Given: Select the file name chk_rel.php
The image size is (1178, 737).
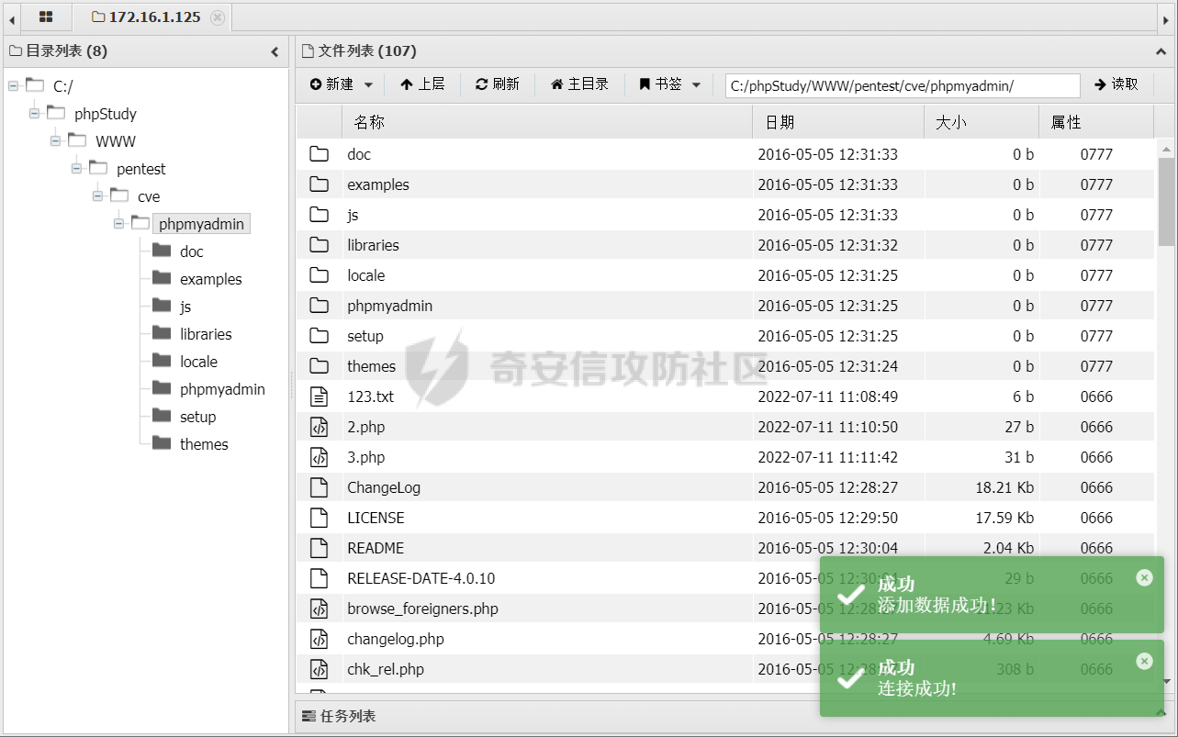Looking at the screenshot, I should pyautogui.click(x=386, y=669).
